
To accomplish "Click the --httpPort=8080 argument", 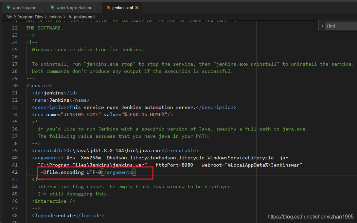I will (x=171, y=165).
